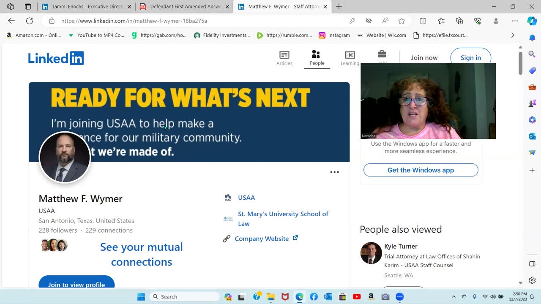The image size is (541, 304).
Task: Open Edge sidebar search icon
Action: [532, 54]
